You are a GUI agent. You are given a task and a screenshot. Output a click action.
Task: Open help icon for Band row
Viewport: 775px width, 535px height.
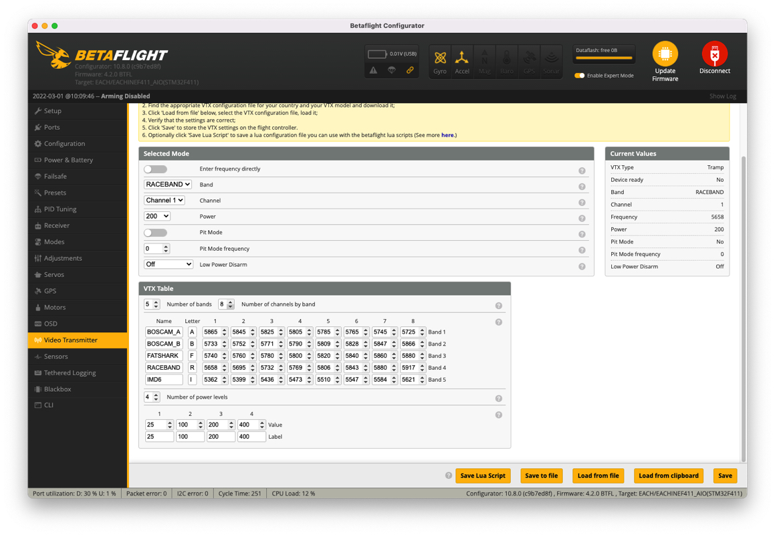coord(582,187)
